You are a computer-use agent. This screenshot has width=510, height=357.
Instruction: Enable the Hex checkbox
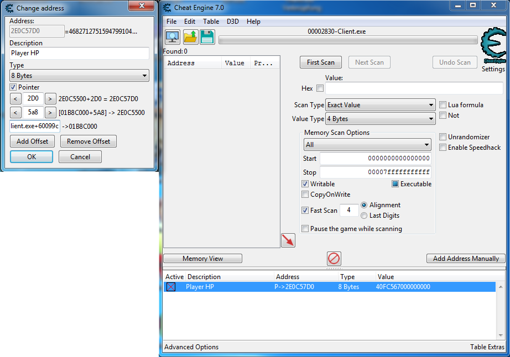point(320,88)
